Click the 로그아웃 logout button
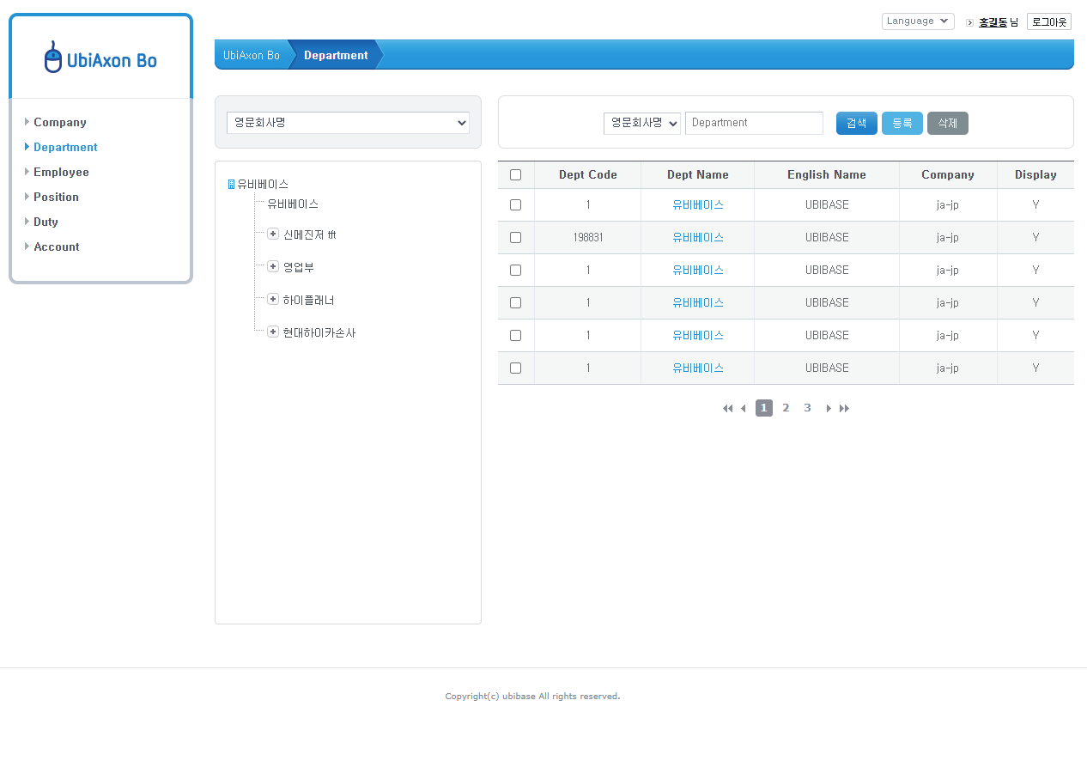This screenshot has height=761, width=1087. 1048,22
